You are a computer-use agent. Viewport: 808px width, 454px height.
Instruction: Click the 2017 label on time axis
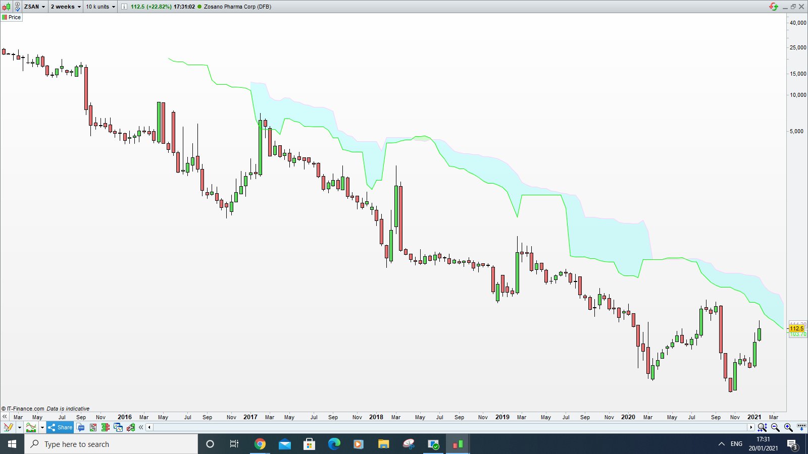(x=250, y=417)
